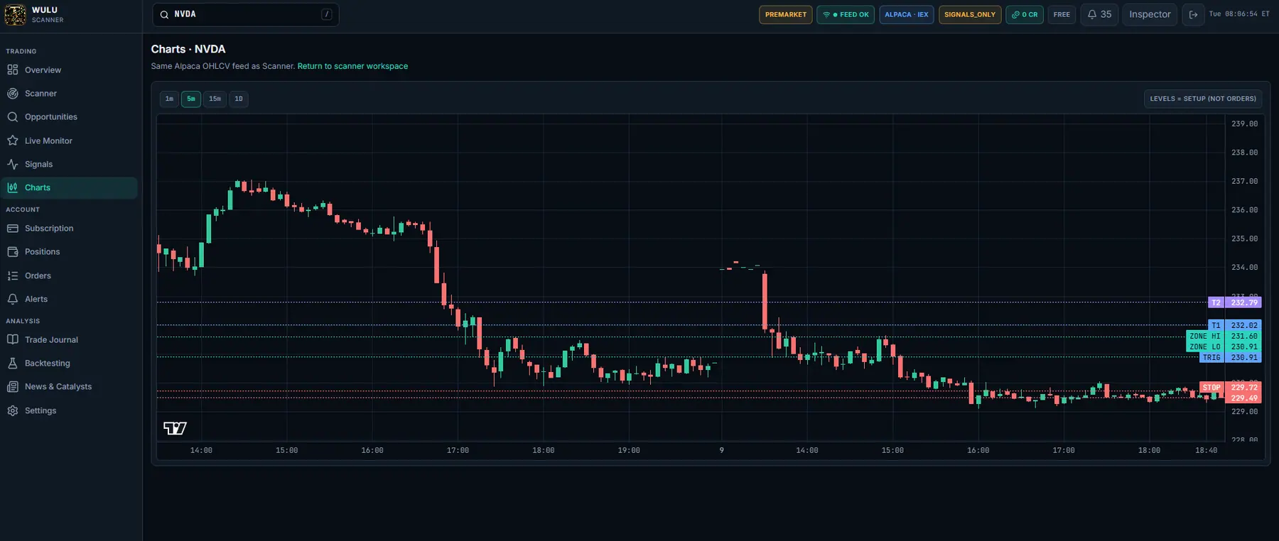Switch chart to 15m timeframe

point(215,99)
